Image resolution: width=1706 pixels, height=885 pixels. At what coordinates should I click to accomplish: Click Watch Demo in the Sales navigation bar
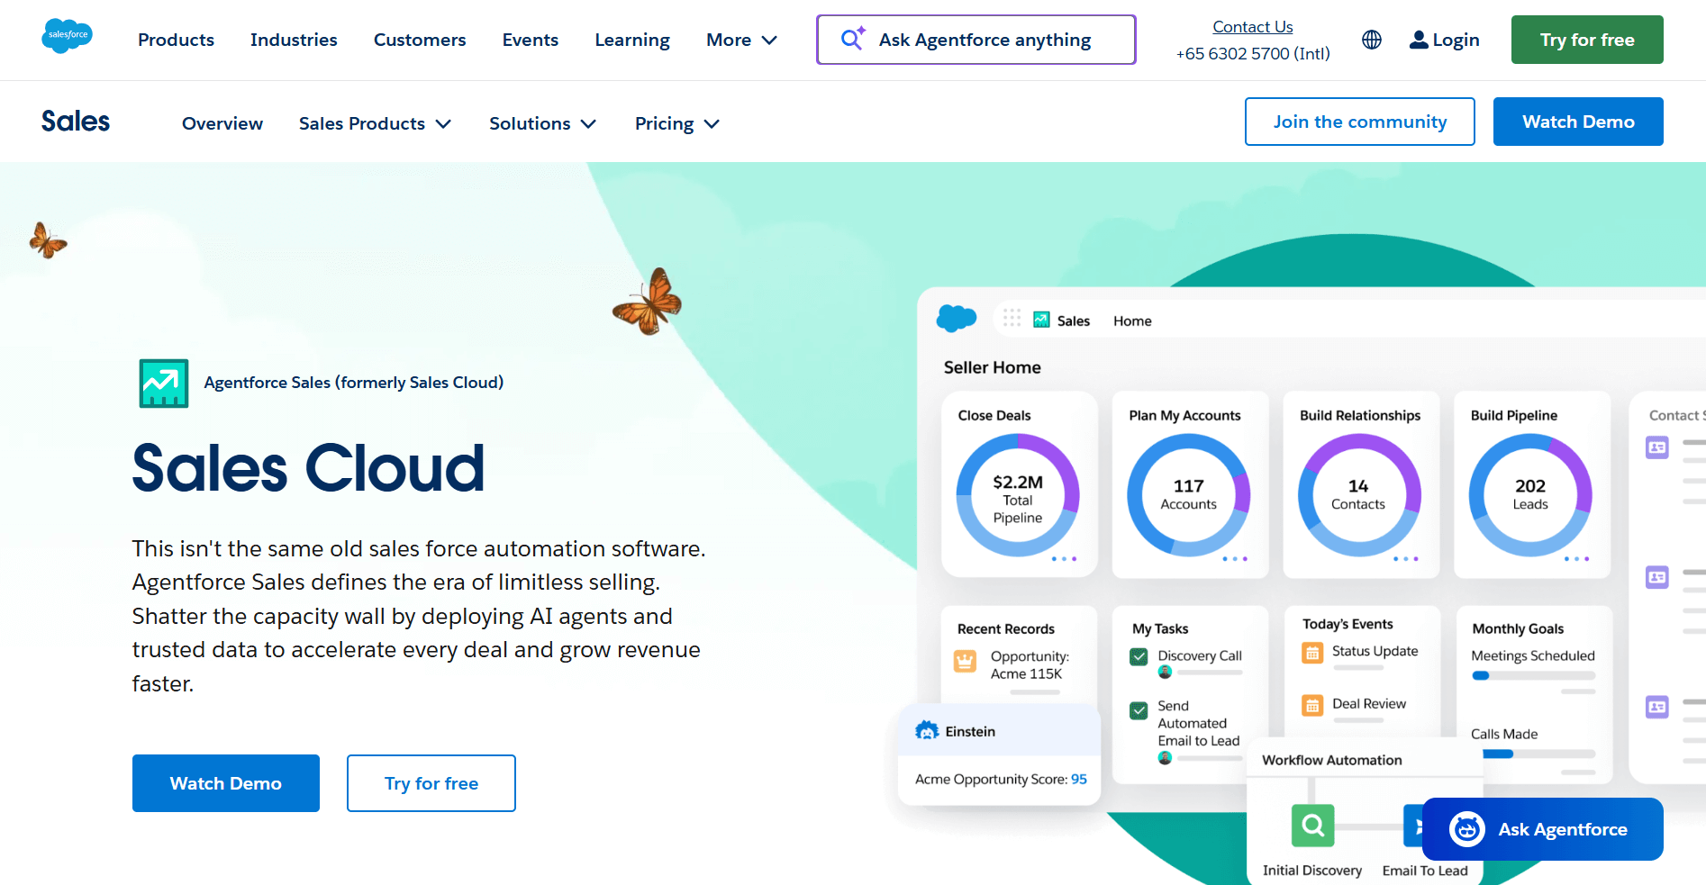click(x=1578, y=122)
